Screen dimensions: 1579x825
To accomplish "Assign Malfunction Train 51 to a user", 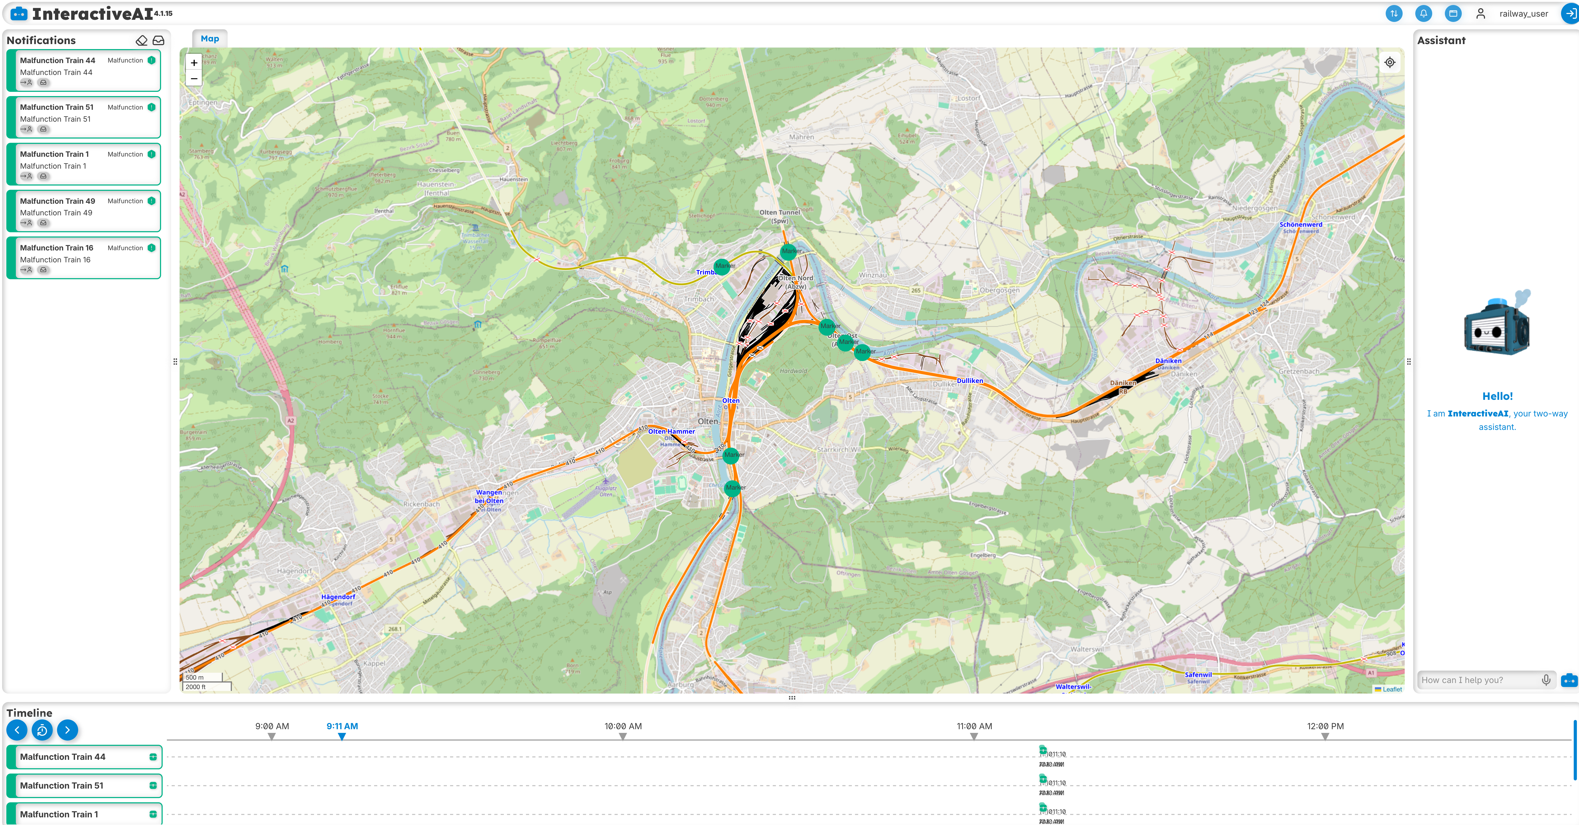I will pyautogui.click(x=26, y=129).
